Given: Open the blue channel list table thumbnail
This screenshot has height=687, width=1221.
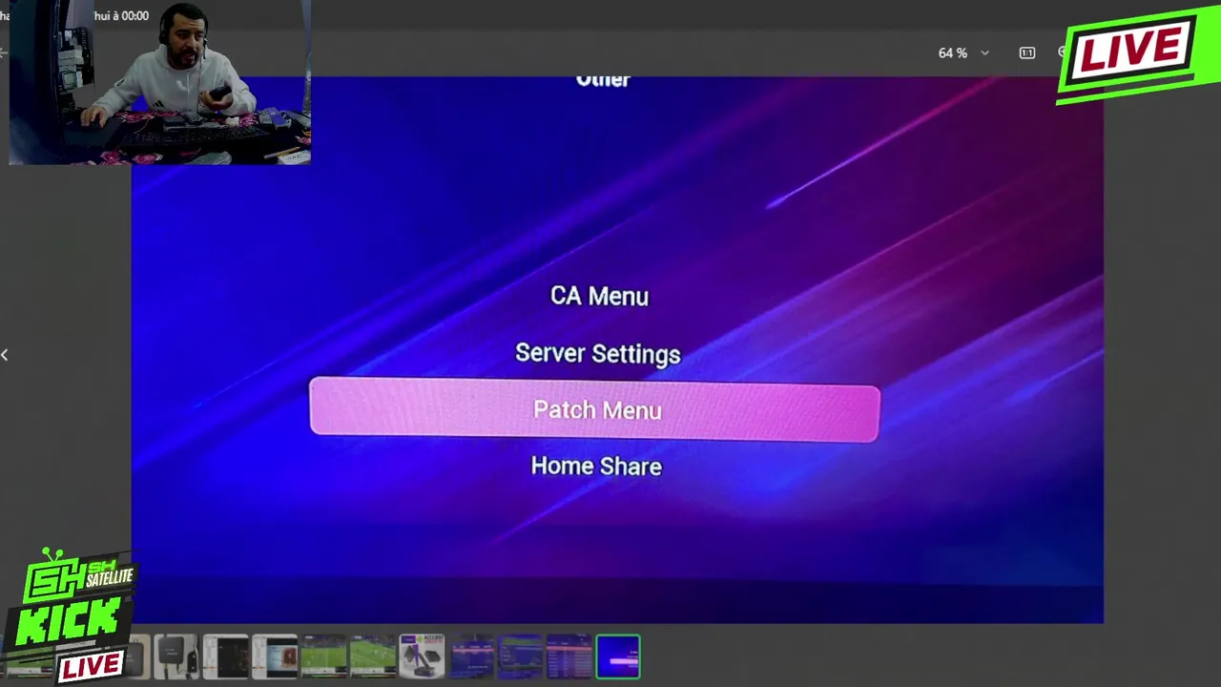Looking at the screenshot, I should point(569,656).
